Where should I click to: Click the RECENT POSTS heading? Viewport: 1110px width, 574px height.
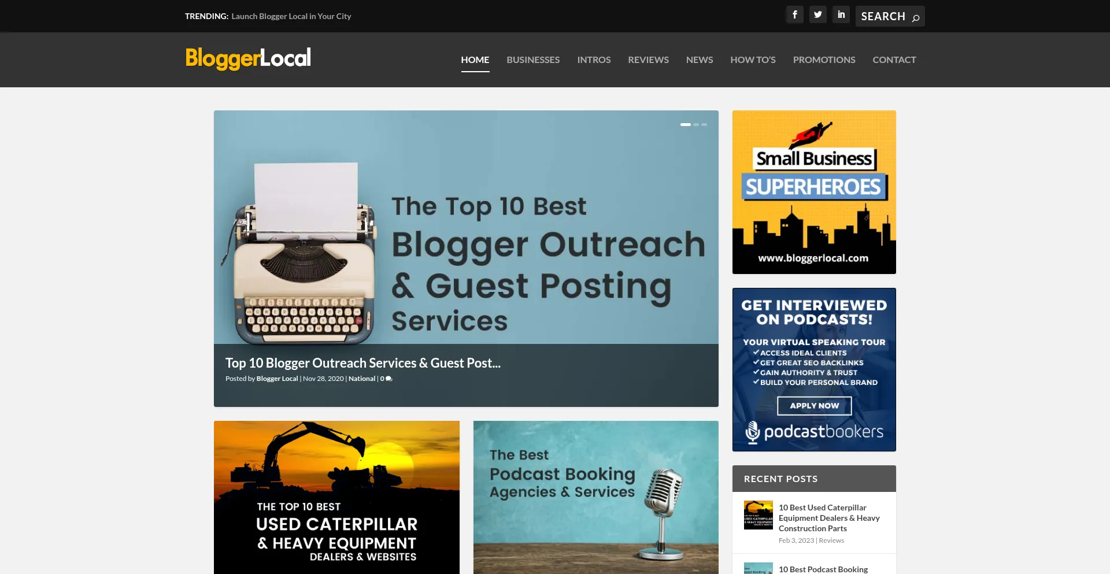click(780, 479)
